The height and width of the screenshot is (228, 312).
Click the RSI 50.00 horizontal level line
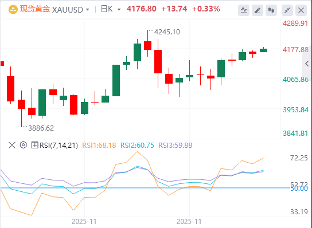coord(146,188)
